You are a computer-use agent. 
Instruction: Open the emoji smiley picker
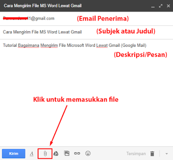(x=88, y=153)
